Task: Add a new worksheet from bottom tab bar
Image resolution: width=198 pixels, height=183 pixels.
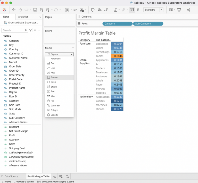Action: coord(54,176)
